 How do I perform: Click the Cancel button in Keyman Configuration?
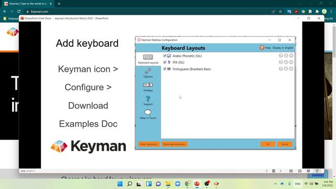(285, 144)
